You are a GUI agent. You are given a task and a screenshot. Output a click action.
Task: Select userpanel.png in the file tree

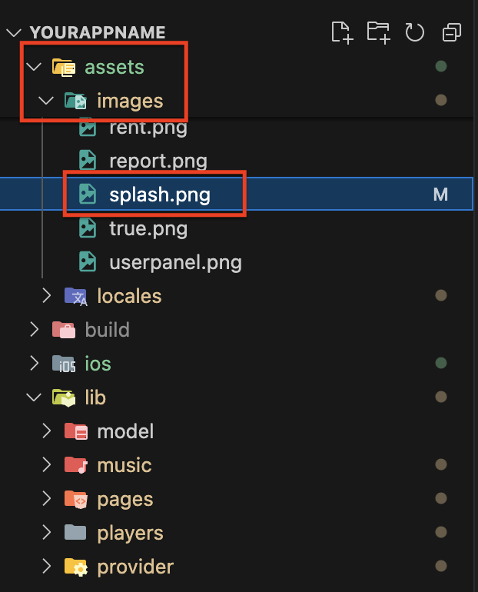pyautogui.click(x=174, y=262)
